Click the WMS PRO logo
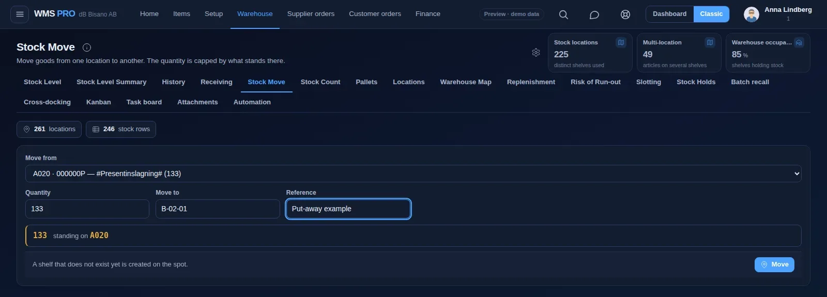The width and height of the screenshot is (827, 297). pos(54,14)
